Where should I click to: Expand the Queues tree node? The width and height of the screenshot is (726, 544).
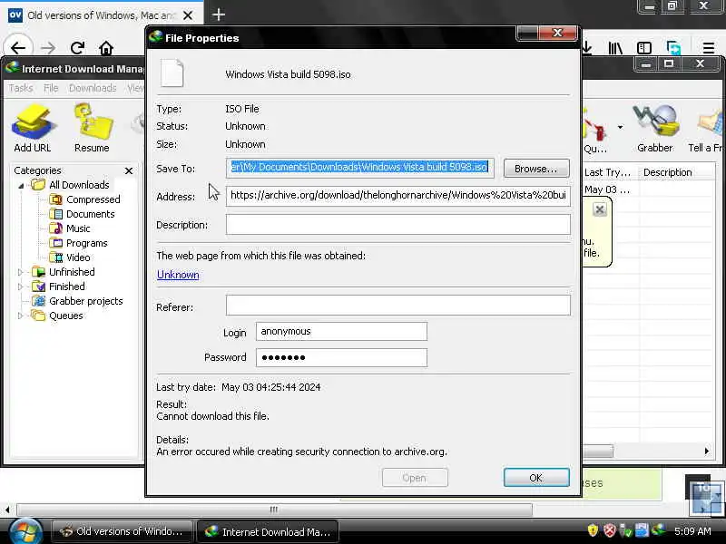[x=20, y=316]
